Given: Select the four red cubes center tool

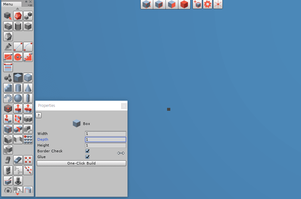Looking at the screenshot, I should 28,160.
